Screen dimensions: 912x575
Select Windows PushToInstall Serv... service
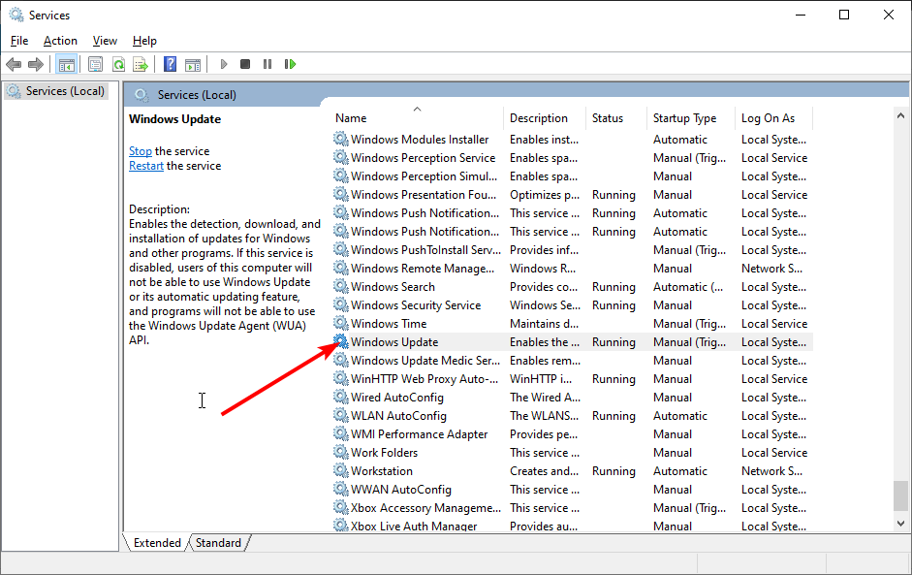(572, 249)
